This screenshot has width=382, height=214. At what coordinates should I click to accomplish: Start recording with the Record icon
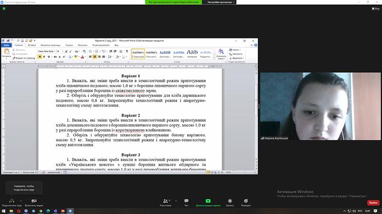click(x=230, y=201)
